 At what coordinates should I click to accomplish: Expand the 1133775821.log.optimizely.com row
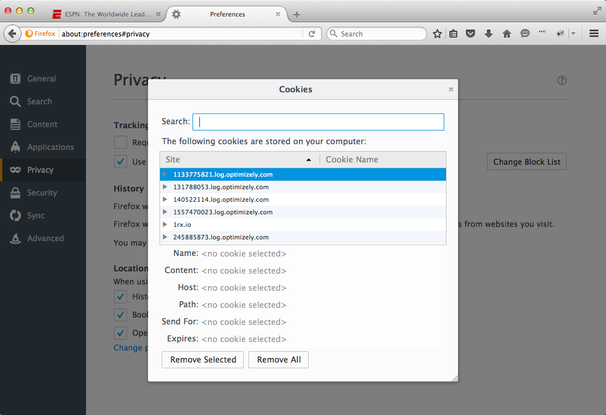pyautogui.click(x=165, y=174)
